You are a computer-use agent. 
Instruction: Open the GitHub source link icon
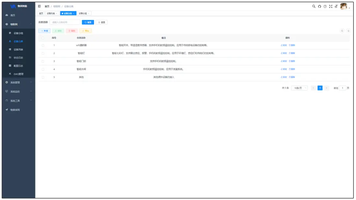point(319,6)
